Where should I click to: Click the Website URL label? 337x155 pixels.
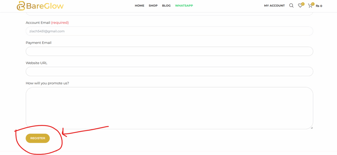[x=36, y=63]
